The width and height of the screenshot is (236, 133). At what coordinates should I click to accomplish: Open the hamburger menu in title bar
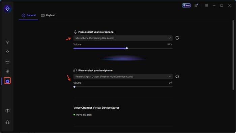(x=206, y=5)
